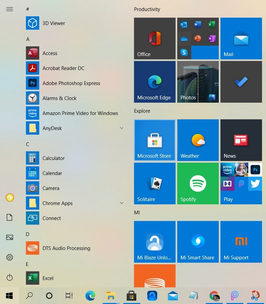Open the game icon in Play tile
This screenshot has width=266, height=304.
(x=241, y=170)
